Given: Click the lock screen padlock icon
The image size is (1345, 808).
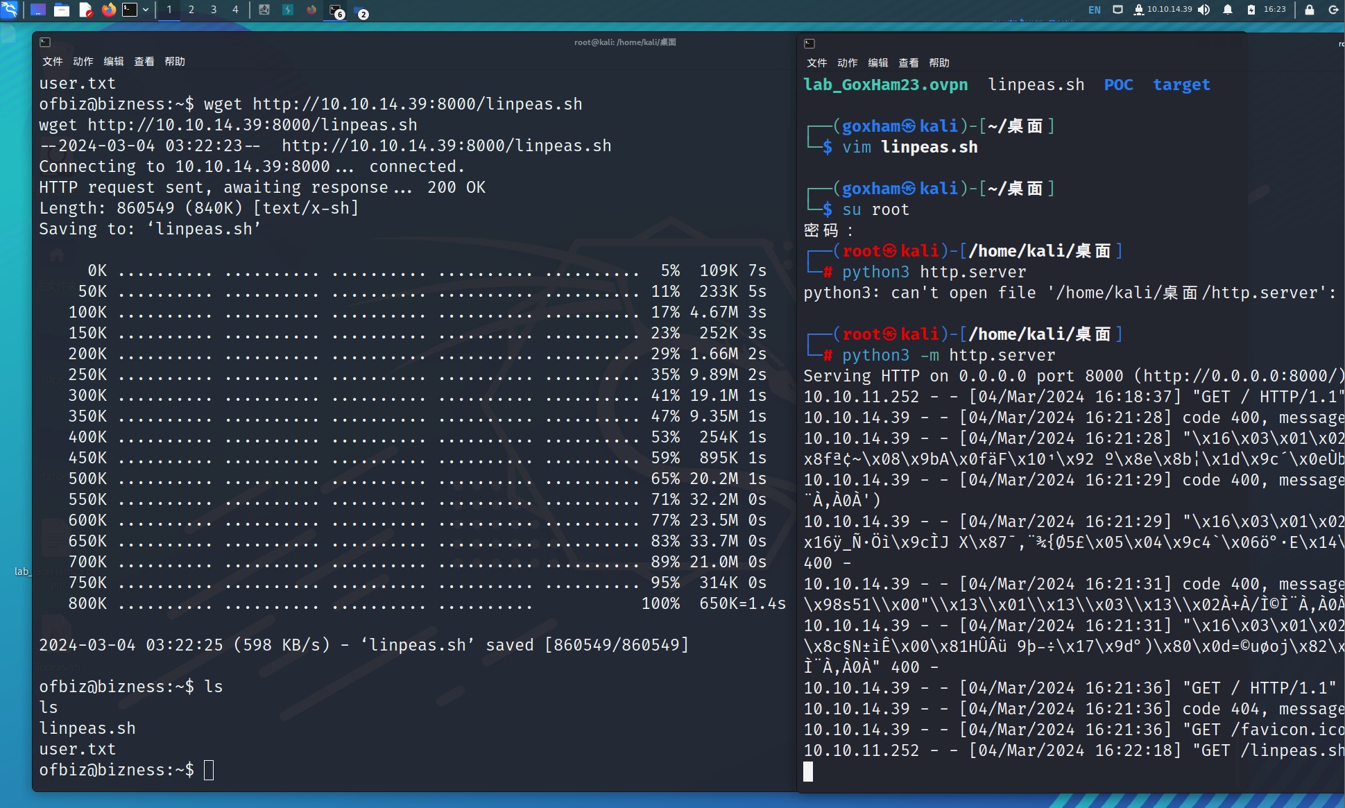Looking at the screenshot, I should [x=1310, y=10].
